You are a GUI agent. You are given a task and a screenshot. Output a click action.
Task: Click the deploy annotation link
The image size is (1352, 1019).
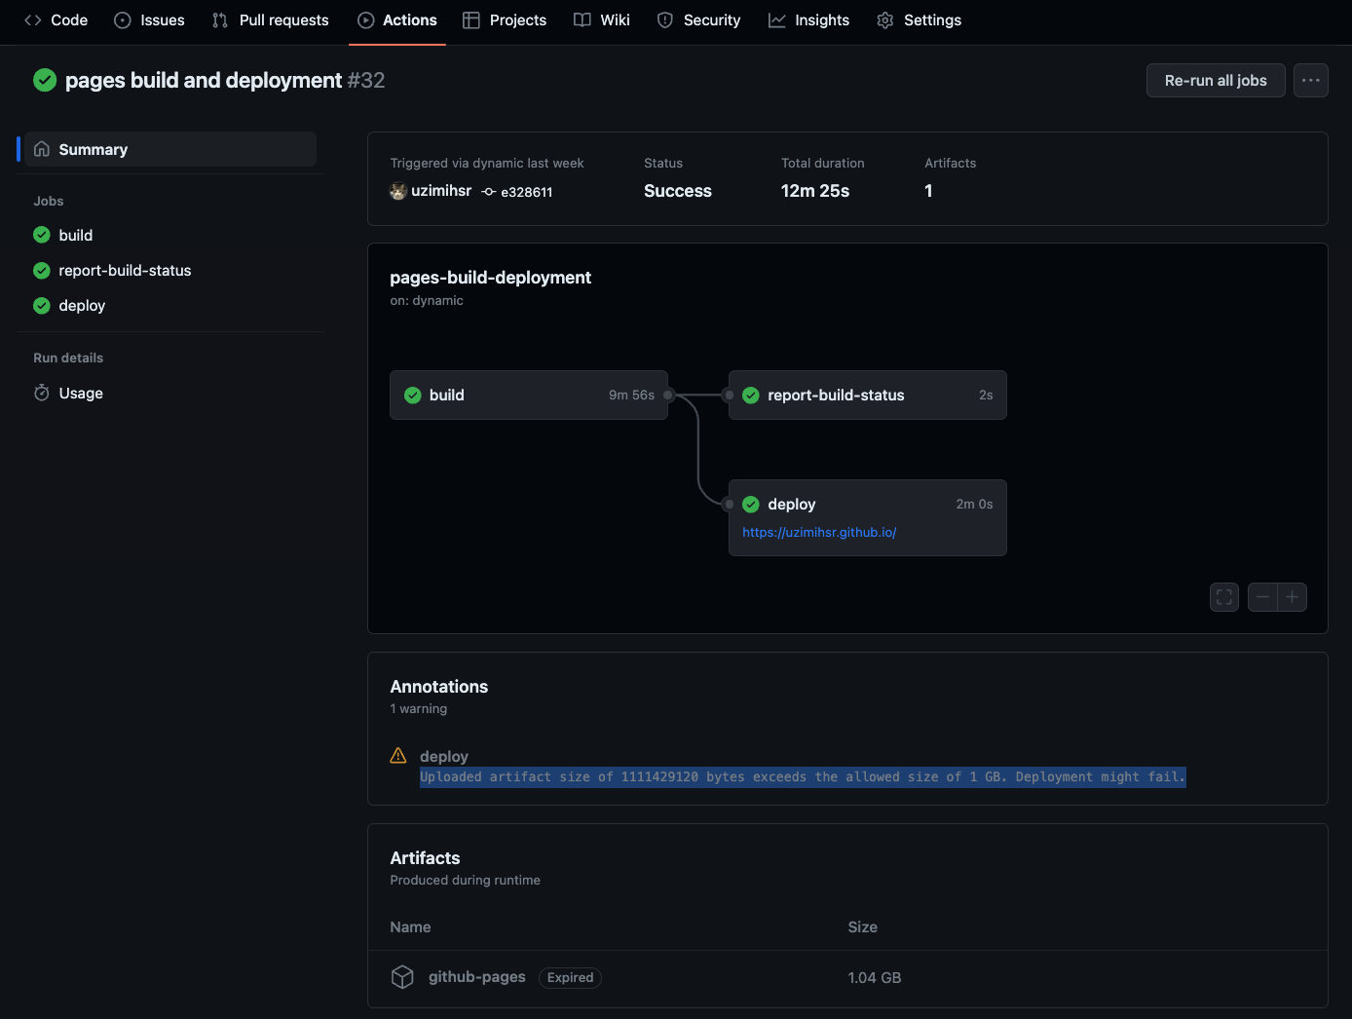click(x=444, y=756)
